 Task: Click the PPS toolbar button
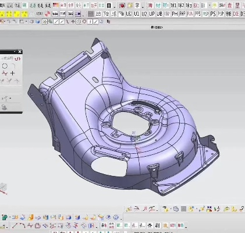[x=198, y=14]
